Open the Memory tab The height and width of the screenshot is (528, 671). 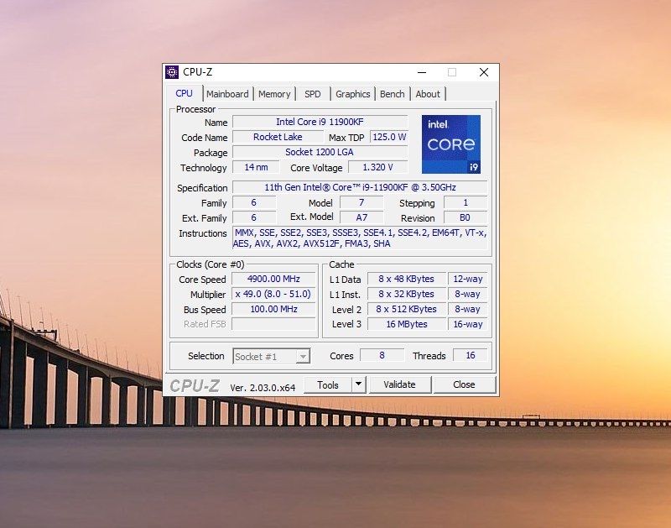click(x=274, y=94)
